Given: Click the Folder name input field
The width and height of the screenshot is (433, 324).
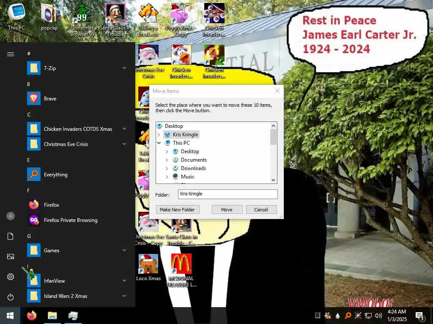Looking at the screenshot, I should (x=227, y=194).
